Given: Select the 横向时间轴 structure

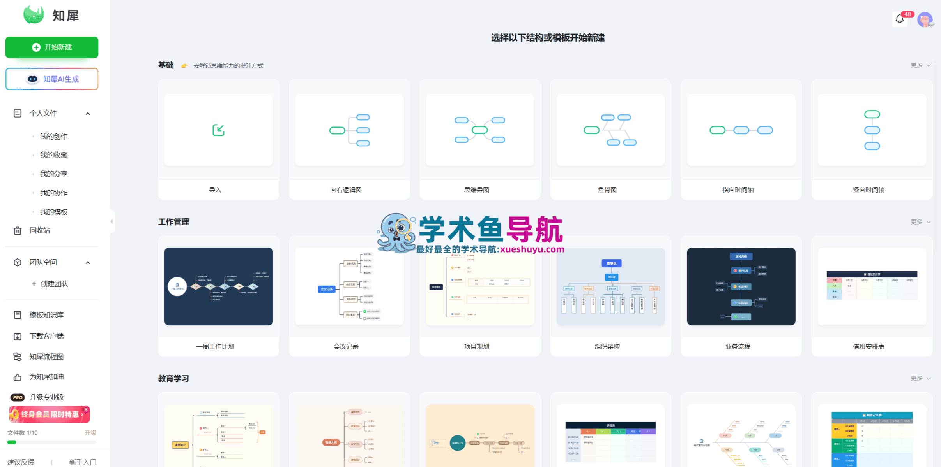Looking at the screenshot, I should 741,140.
